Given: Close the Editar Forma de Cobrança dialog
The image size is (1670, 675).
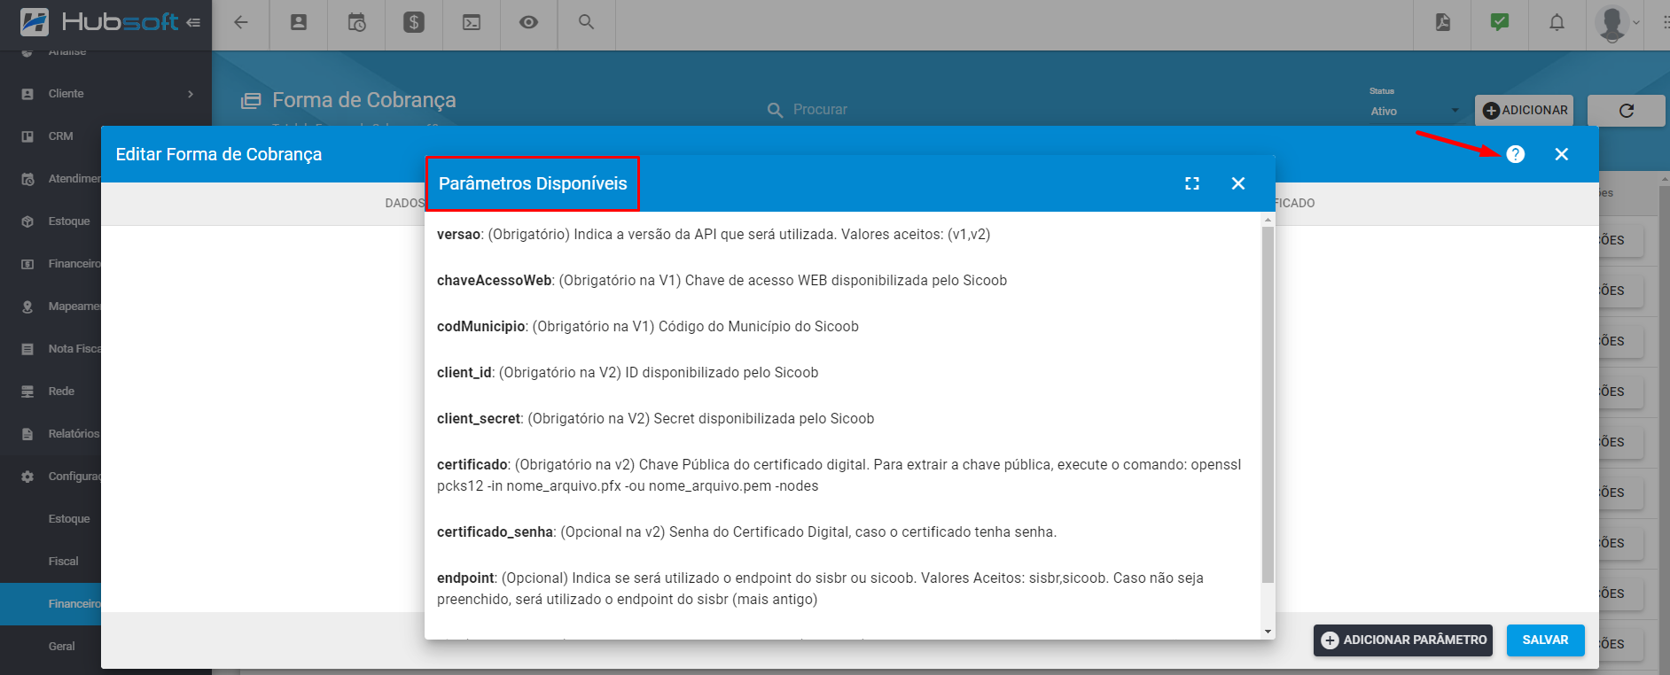Looking at the screenshot, I should coord(1562,154).
